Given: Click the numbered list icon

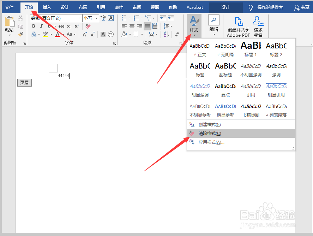Looking at the screenshot, I should (136, 18).
